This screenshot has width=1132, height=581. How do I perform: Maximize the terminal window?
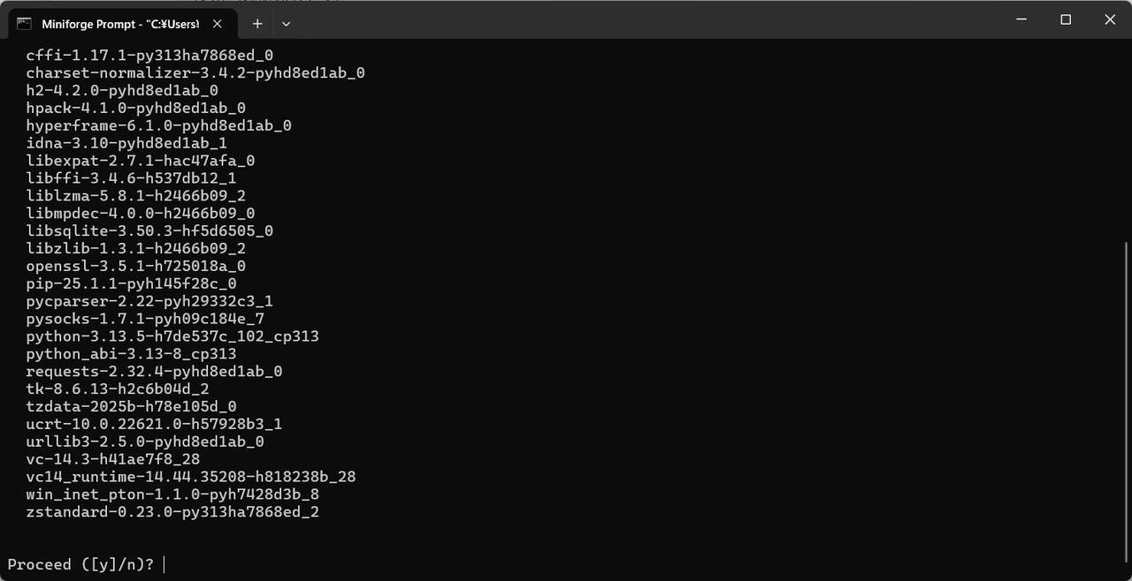coord(1066,19)
